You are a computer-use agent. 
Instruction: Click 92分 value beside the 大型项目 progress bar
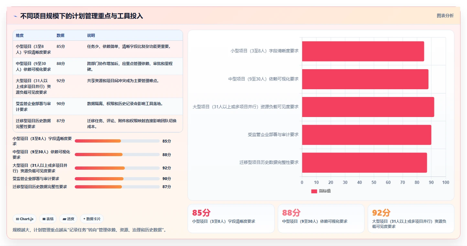point(167,168)
